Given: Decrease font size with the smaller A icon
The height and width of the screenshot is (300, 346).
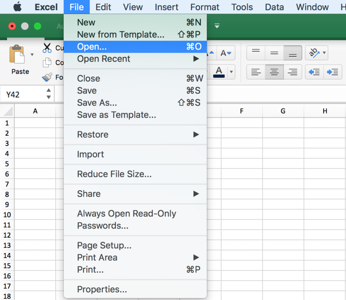Looking at the screenshot, I should 226,53.
